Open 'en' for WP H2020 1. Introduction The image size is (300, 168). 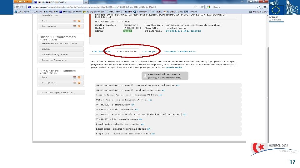[x=132, y=105]
